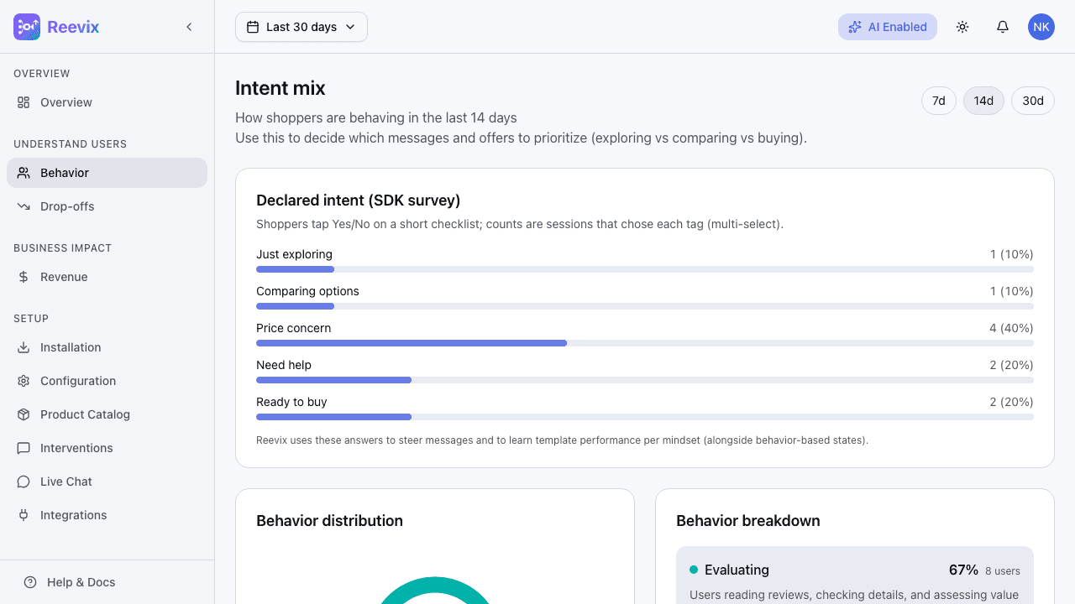This screenshot has height=604, width=1075.
Task: Click the Revenue dollar icon
Action: (x=24, y=276)
